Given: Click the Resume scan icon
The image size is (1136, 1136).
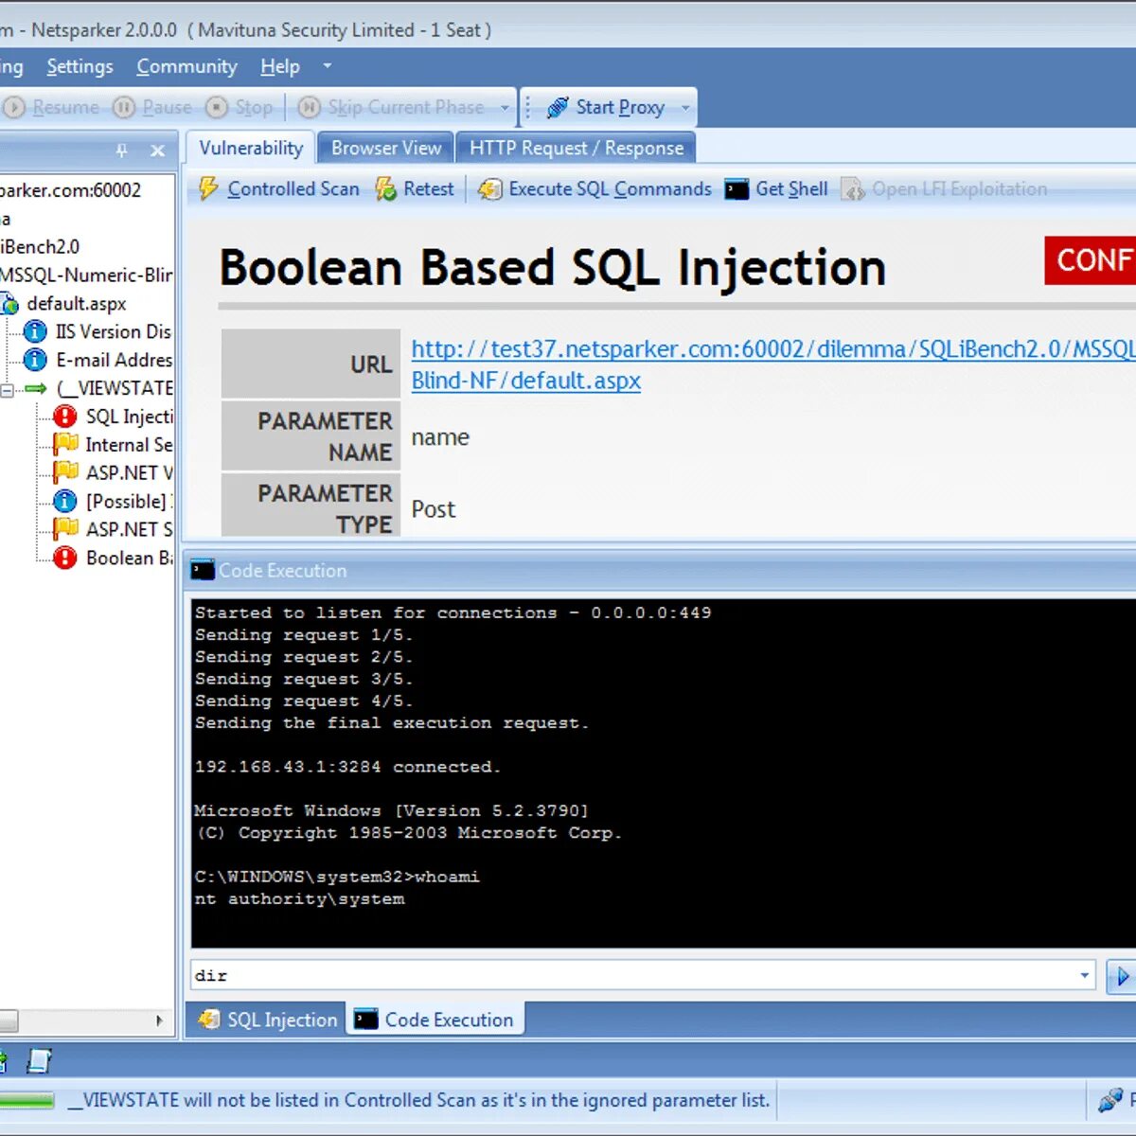Looking at the screenshot, I should coord(13,108).
